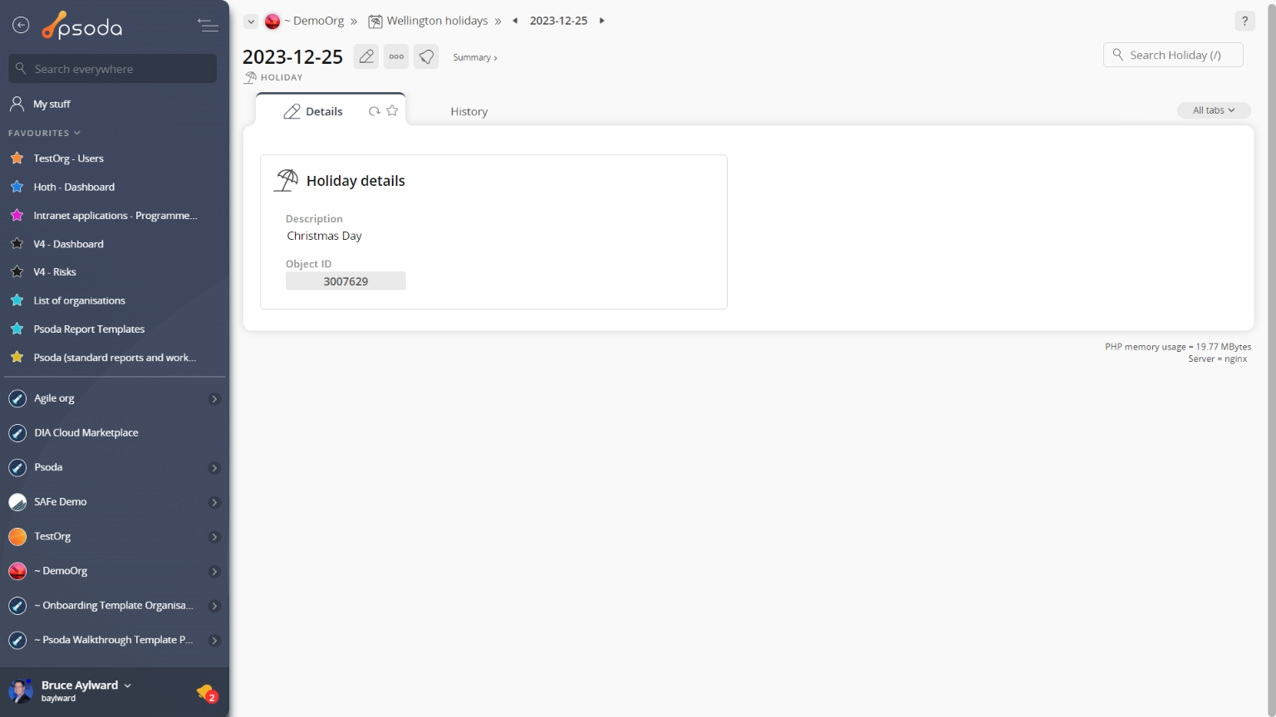1276x717 pixels.
Task: Click the edit pencil button beside 2023-12-25
Action: pos(366,56)
